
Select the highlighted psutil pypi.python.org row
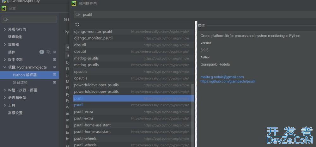pyautogui.click(x=134, y=98)
